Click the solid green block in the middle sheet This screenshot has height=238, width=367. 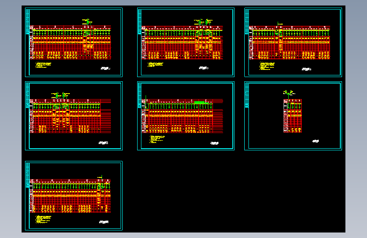(201, 102)
